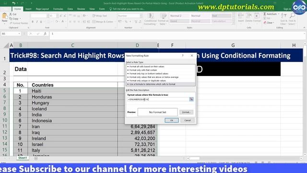This screenshot has height=173, width=307.
Task: Click OK in New Formatting Rule dialog
Action: [x=172, y=120]
